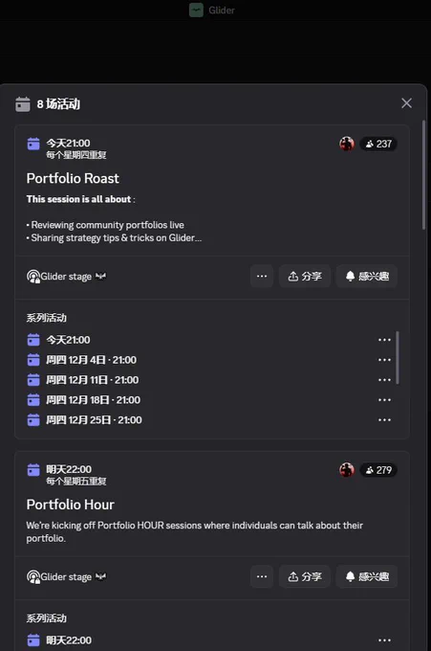Open options for December 25 series entry
Viewport: 431px width, 651px height.
tap(384, 419)
